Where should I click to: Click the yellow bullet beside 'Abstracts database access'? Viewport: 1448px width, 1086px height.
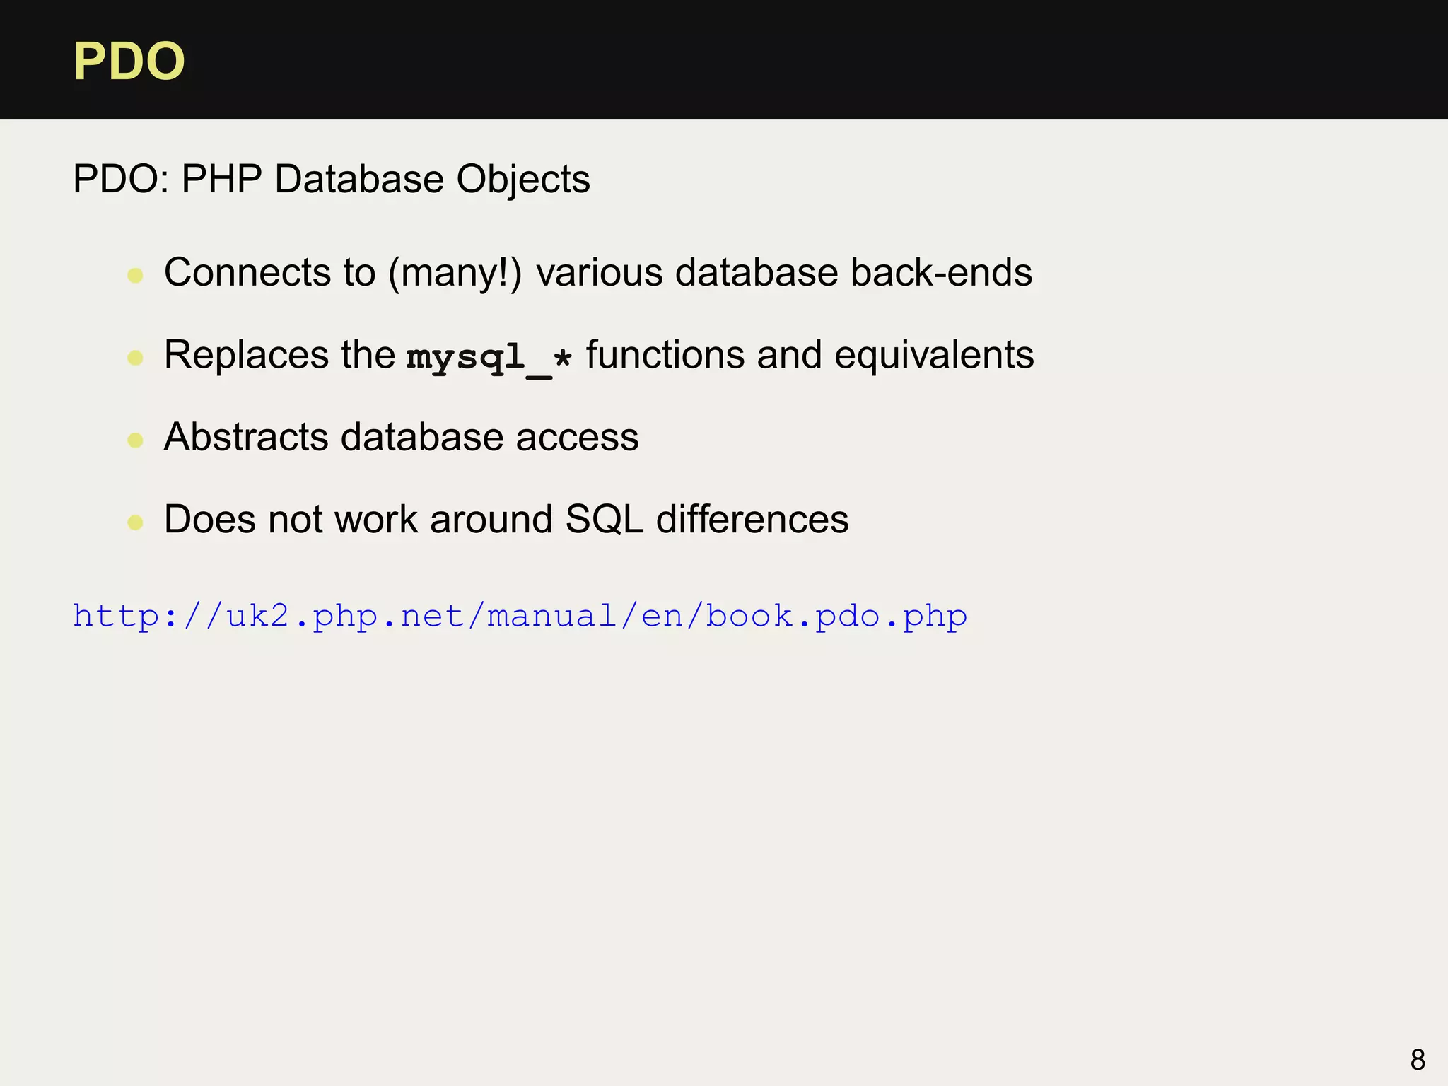tap(135, 440)
